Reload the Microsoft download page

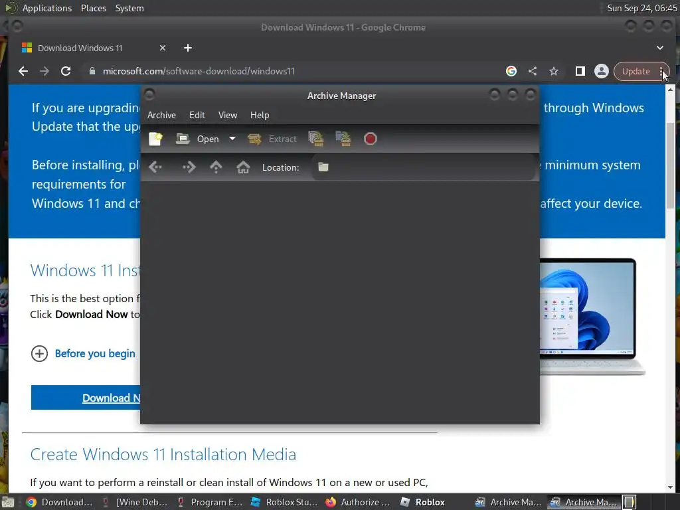[66, 71]
